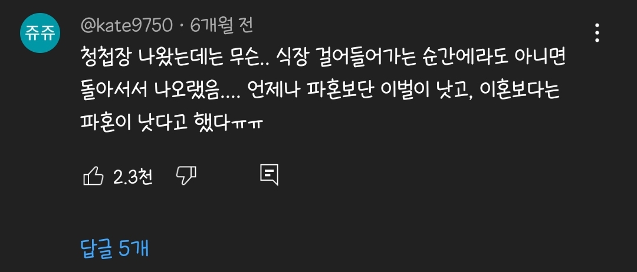The height and width of the screenshot is (272, 637).
Task: Click the 6개월 전 timestamp link
Action: coord(222,26)
